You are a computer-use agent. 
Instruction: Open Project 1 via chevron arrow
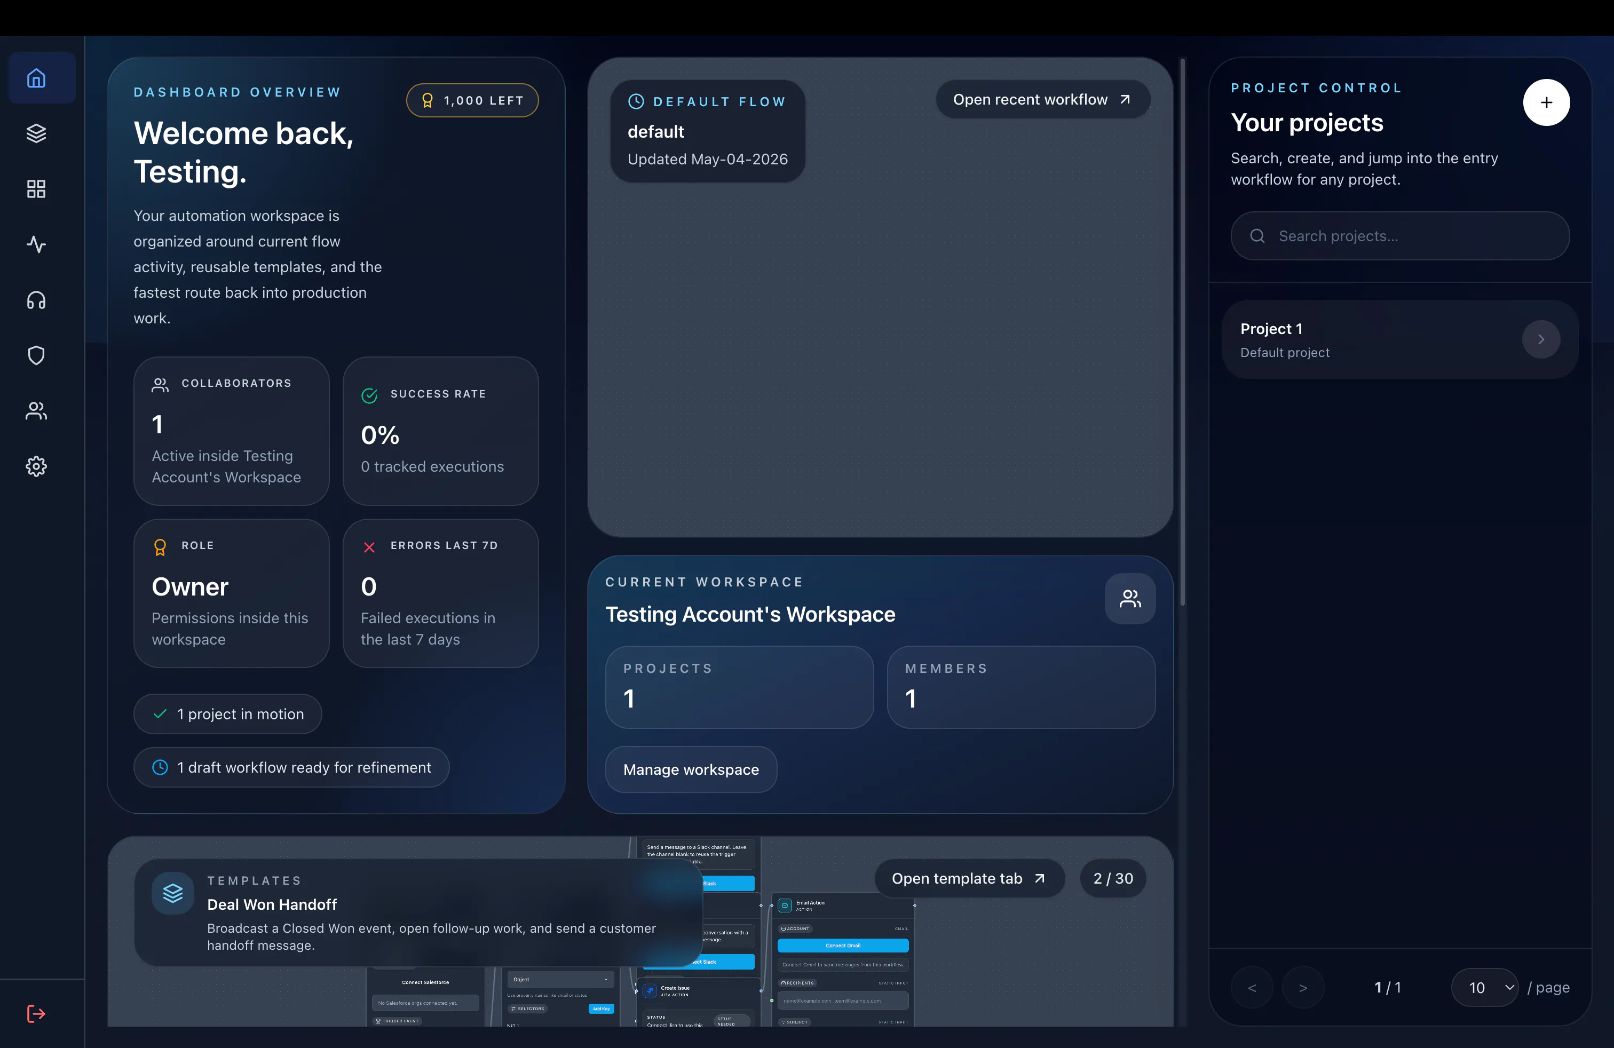pos(1541,339)
